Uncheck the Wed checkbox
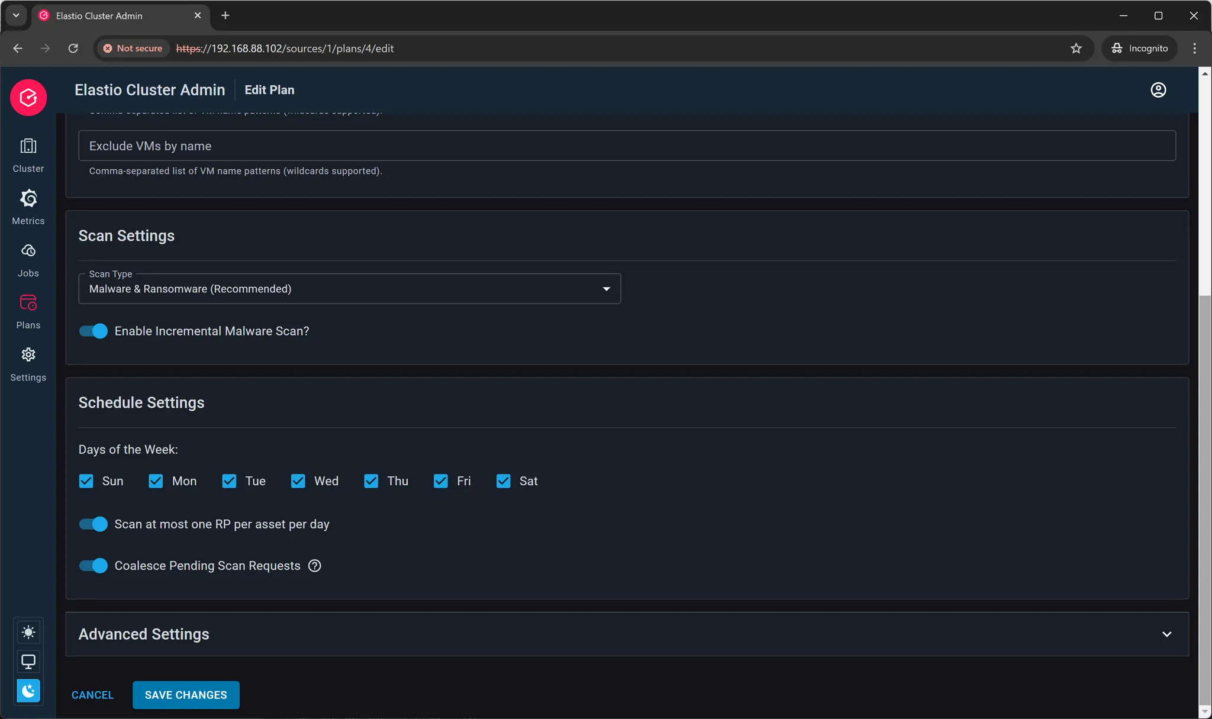 pyautogui.click(x=298, y=481)
